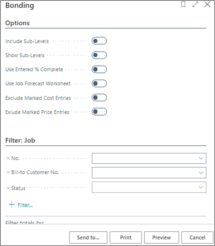215x246 pixels.
Task: Enable Include Sub-Levels toggle
Action: [x=99, y=41]
